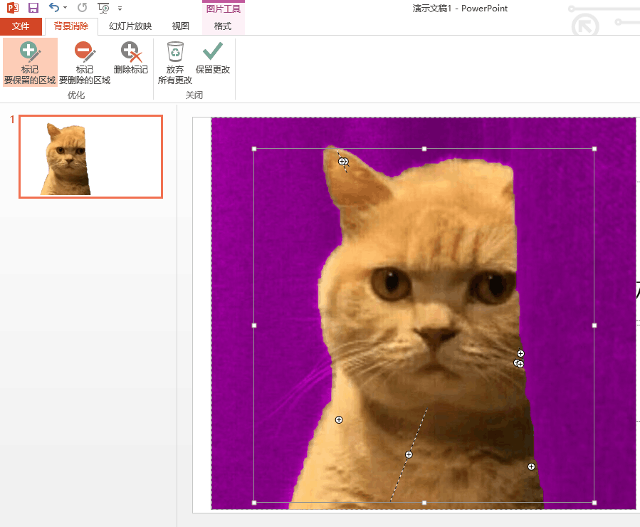Expand Customize Quick Access Toolbar dropdown

[x=120, y=9]
